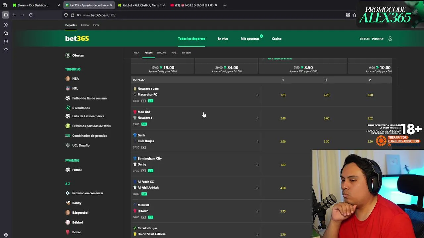Open UCL Desafío sidebar link
The width and height of the screenshot is (424, 238).
(81, 145)
